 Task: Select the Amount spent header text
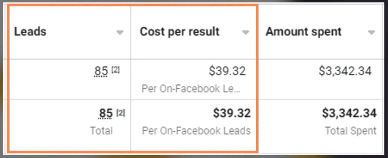click(x=304, y=32)
